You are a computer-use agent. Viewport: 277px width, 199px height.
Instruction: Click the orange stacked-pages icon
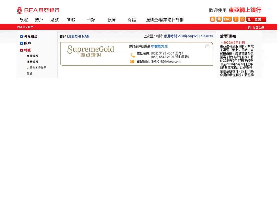(x=242, y=19)
